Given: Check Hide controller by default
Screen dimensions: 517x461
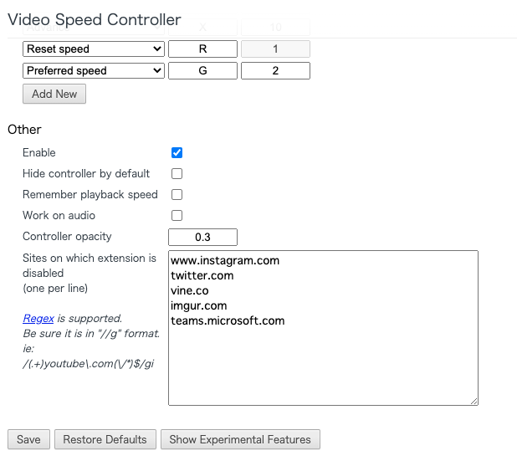Looking at the screenshot, I should coord(177,173).
